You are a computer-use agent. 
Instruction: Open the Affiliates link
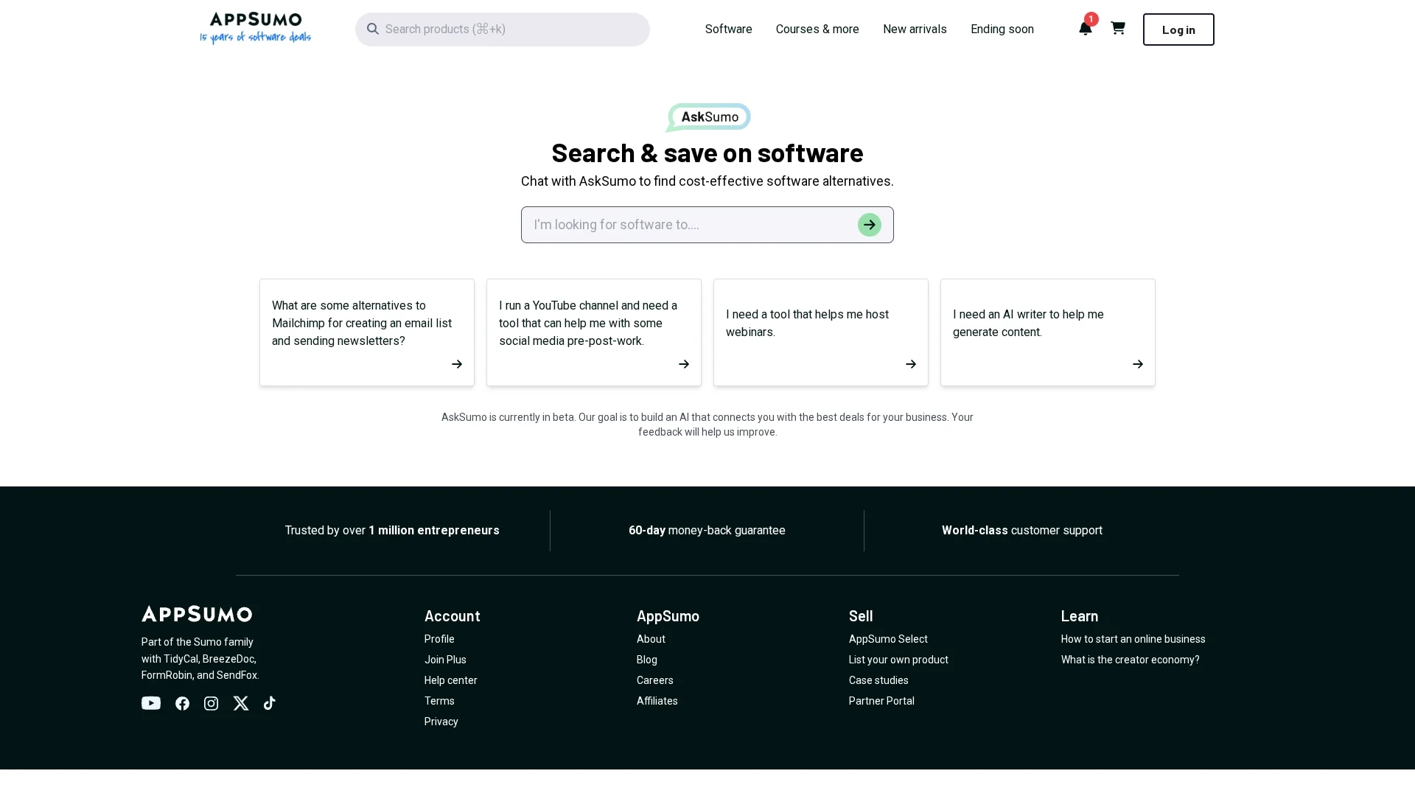pyautogui.click(x=657, y=701)
